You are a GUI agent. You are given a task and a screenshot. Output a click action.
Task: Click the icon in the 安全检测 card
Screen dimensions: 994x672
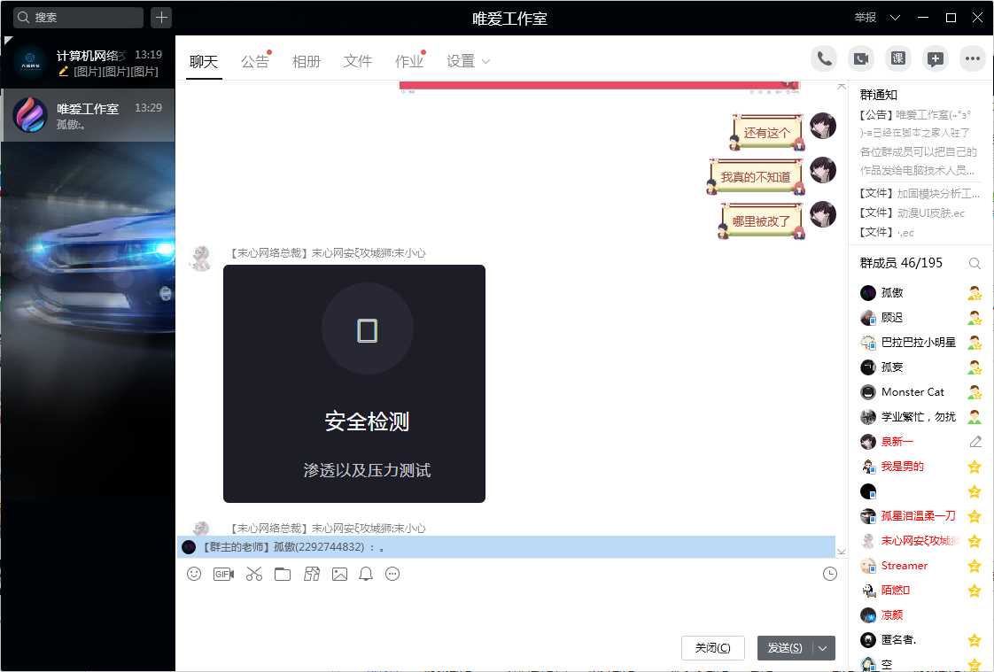coord(367,330)
